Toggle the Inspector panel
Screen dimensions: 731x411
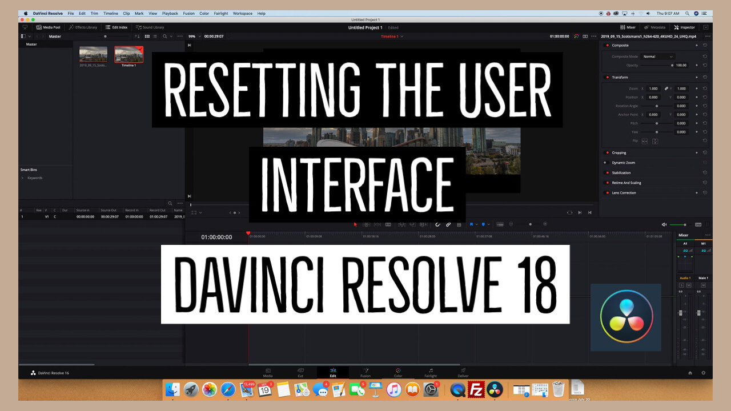684,27
